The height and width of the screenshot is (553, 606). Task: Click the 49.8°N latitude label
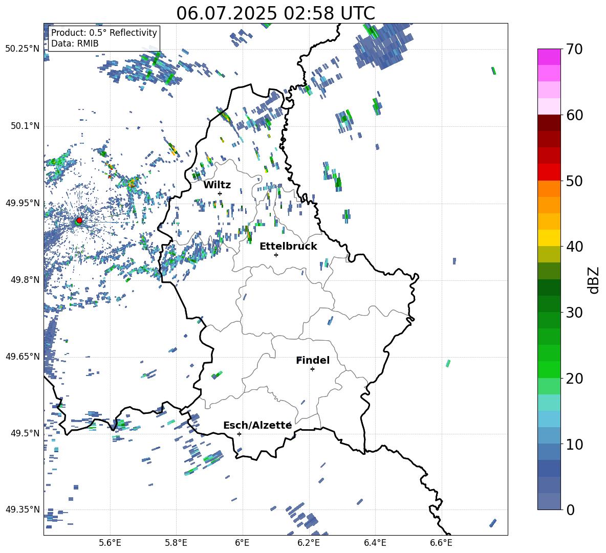[25, 279]
